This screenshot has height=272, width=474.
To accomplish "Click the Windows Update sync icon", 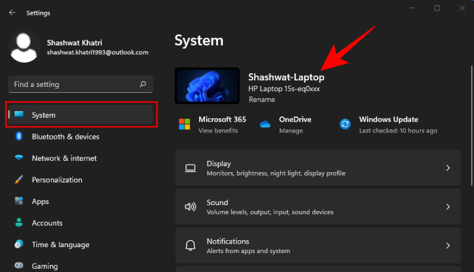I will 345,124.
